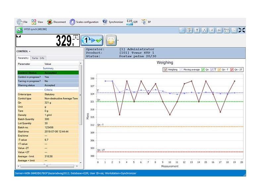Image resolution: width=260 pixels, height=195 pixels.
Task: Click the Density 1 g/ml value
Action: [x=48, y=115]
